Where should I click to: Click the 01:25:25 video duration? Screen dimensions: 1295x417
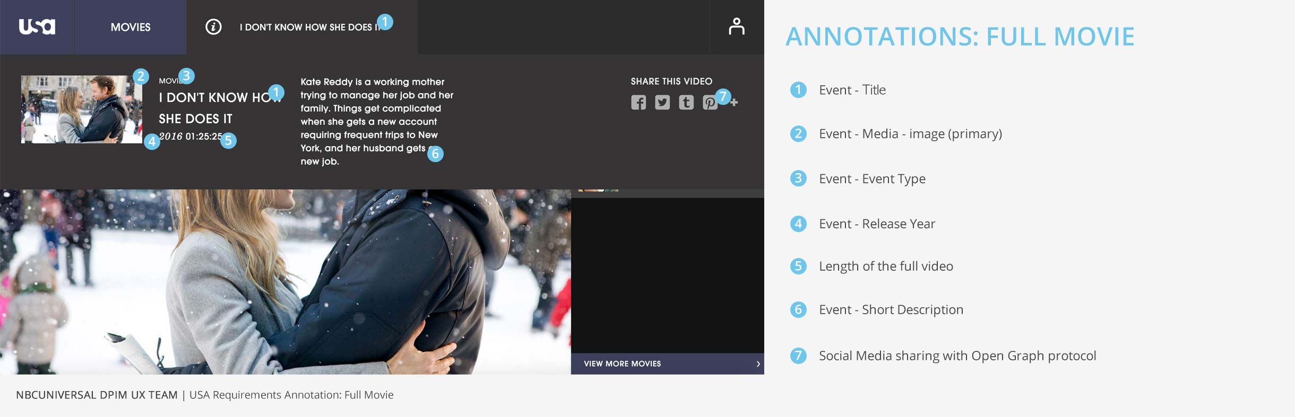coord(203,137)
